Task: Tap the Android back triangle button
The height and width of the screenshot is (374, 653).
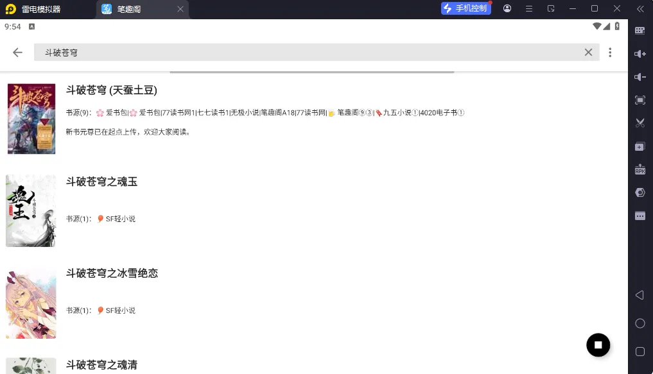Action: coord(640,295)
